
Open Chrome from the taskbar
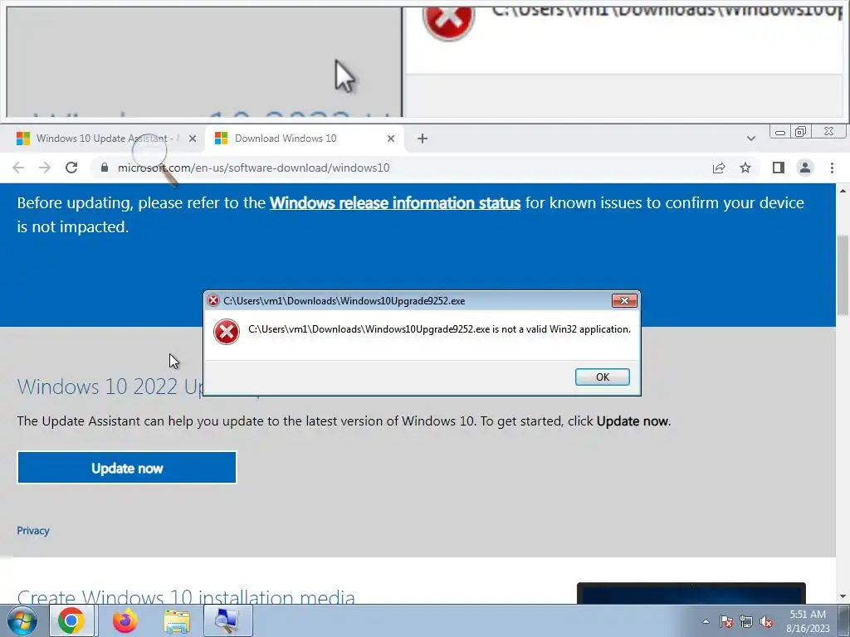coord(71,620)
